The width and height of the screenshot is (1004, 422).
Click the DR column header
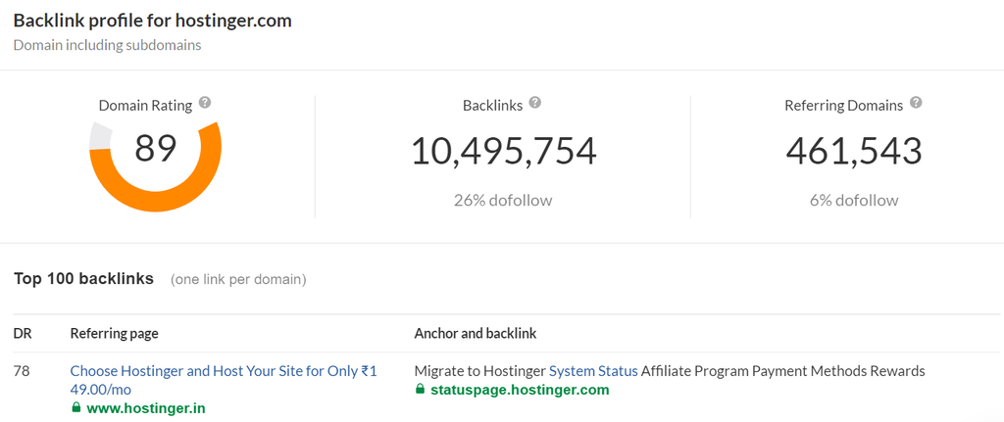coord(23,334)
